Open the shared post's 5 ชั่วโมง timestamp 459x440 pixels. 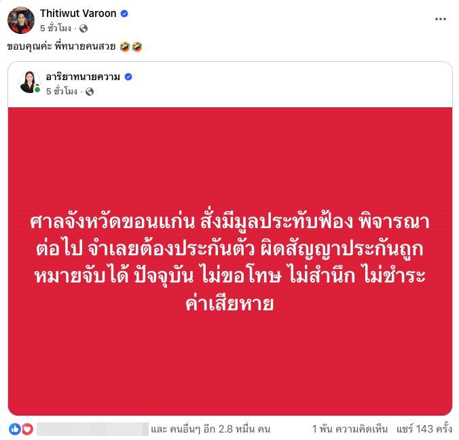(x=62, y=92)
